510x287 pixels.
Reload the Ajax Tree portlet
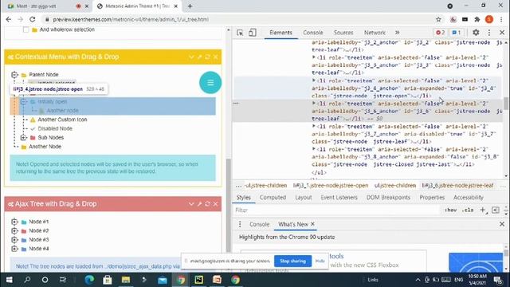point(207,204)
